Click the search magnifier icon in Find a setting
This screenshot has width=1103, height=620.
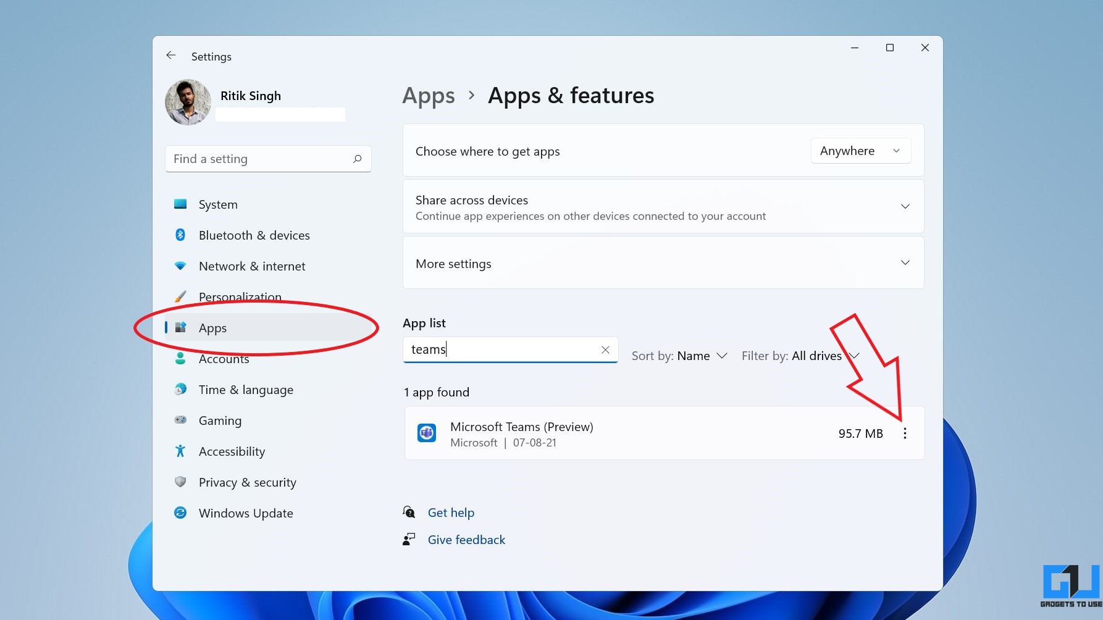[357, 159]
